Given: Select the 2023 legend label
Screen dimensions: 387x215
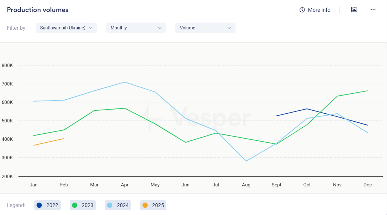Looking at the screenshot, I should (x=87, y=205).
